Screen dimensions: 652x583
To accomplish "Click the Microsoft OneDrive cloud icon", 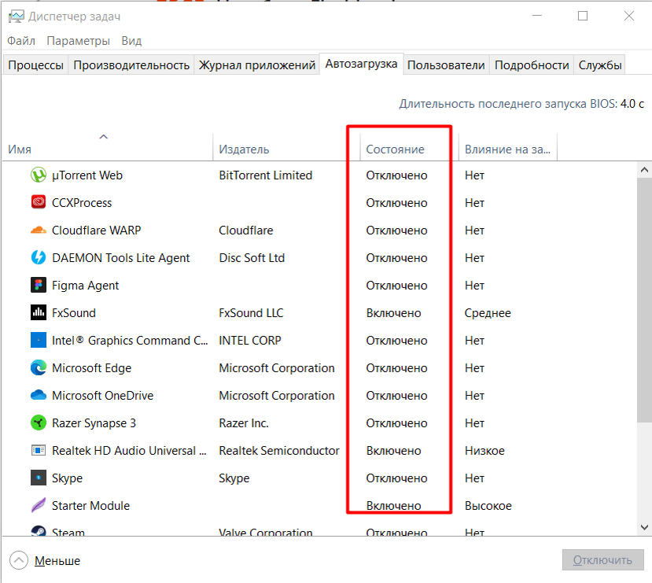I will [39, 395].
